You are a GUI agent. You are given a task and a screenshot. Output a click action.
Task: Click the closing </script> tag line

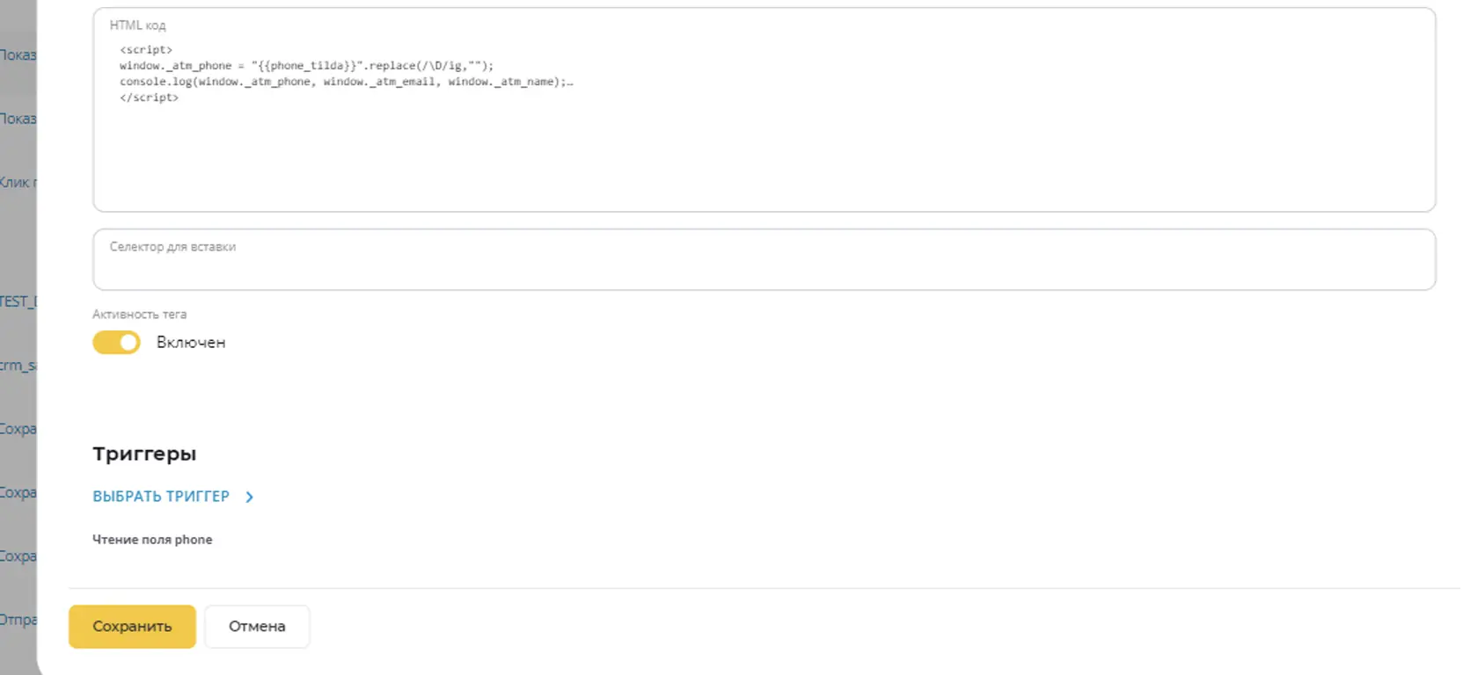pyautogui.click(x=149, y=98)
